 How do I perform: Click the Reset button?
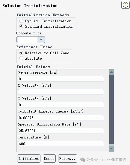coord(49,158)
